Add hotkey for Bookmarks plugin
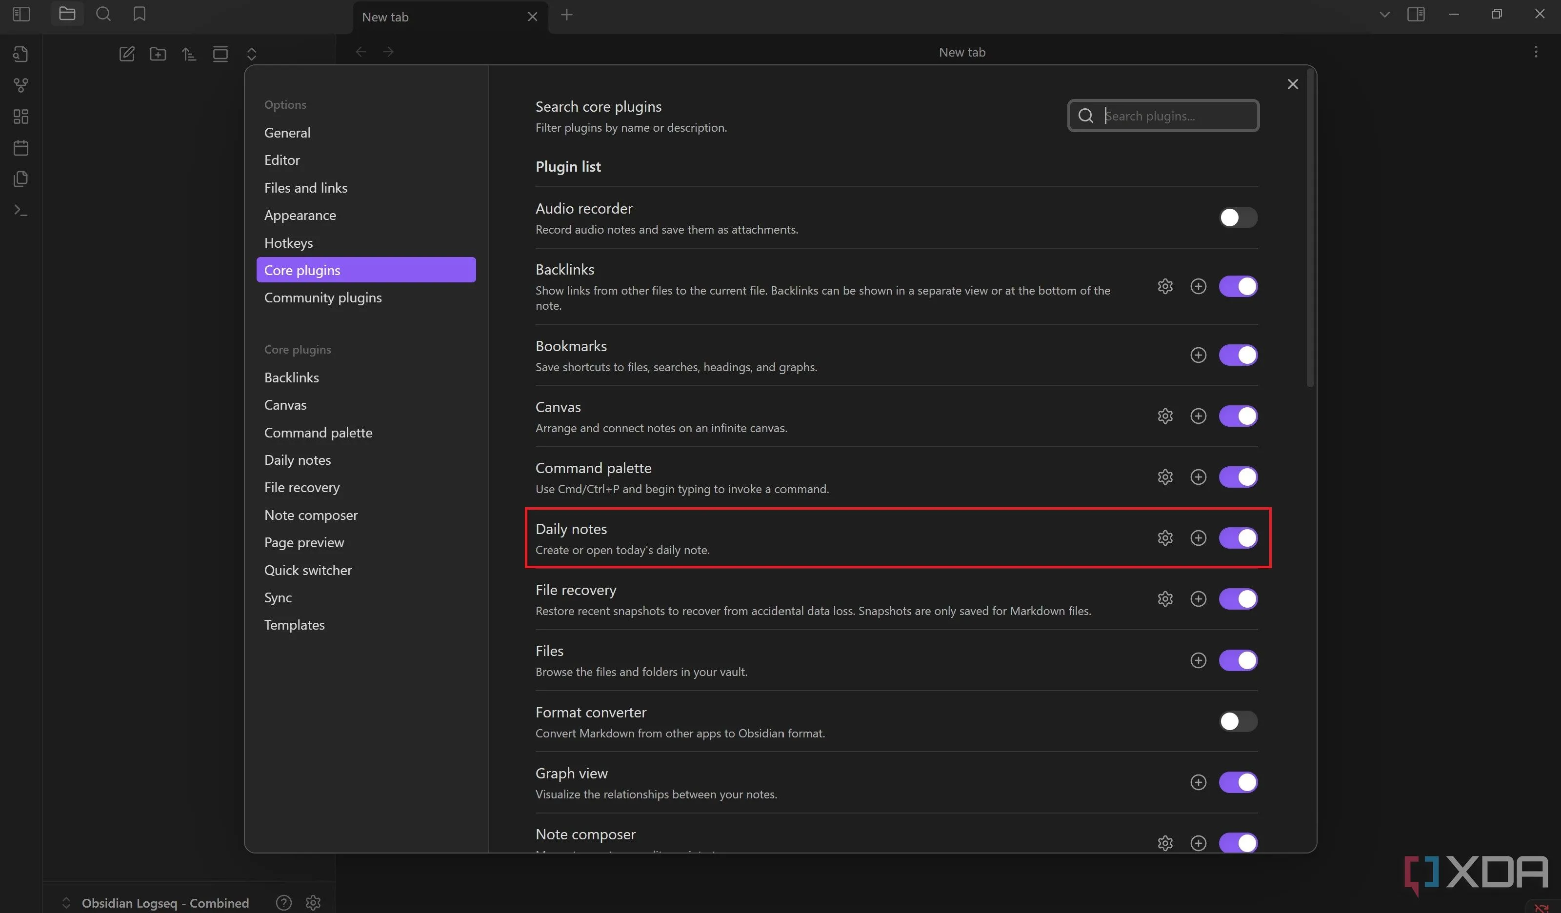The image size is (1561, 913). pos(1199,355)
